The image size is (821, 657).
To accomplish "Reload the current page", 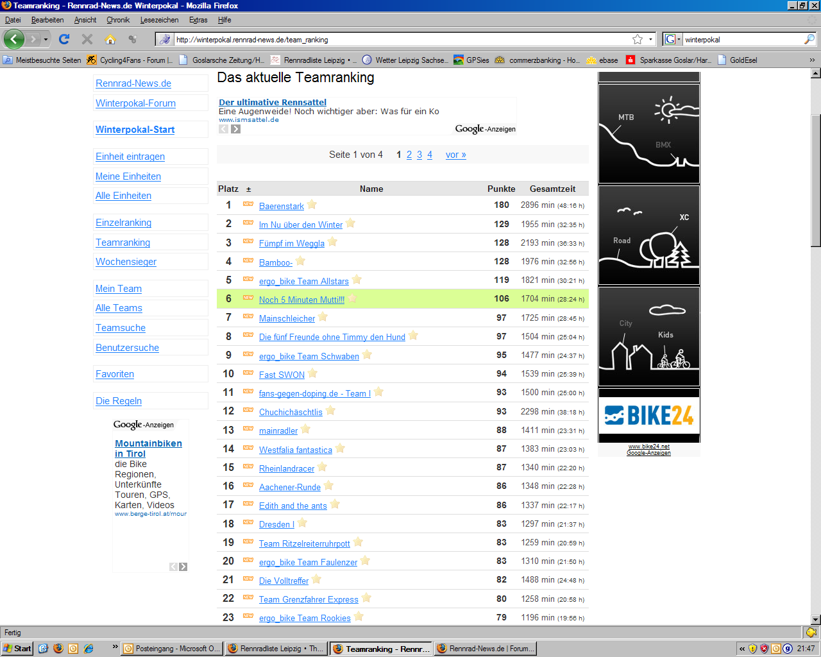I will click(x=64, y=39).
